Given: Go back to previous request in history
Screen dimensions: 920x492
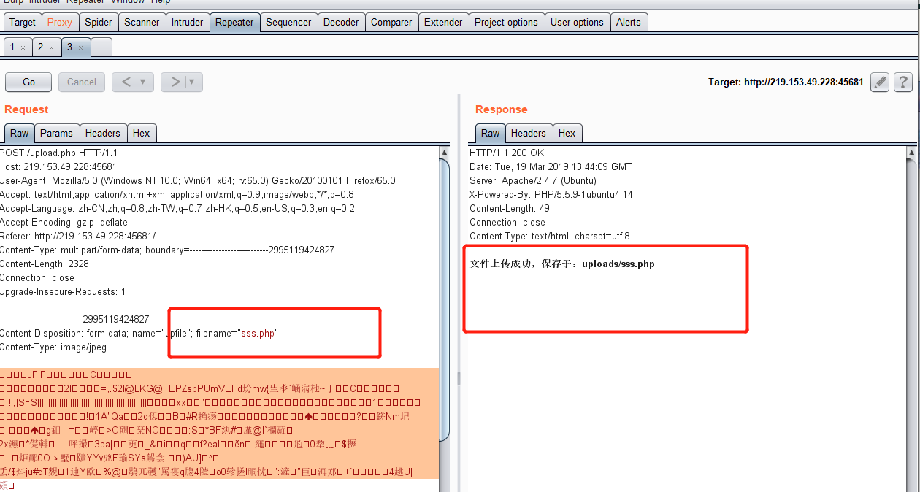Looking at the screenshot, I should pyautogui.click(x=126, y=82).
